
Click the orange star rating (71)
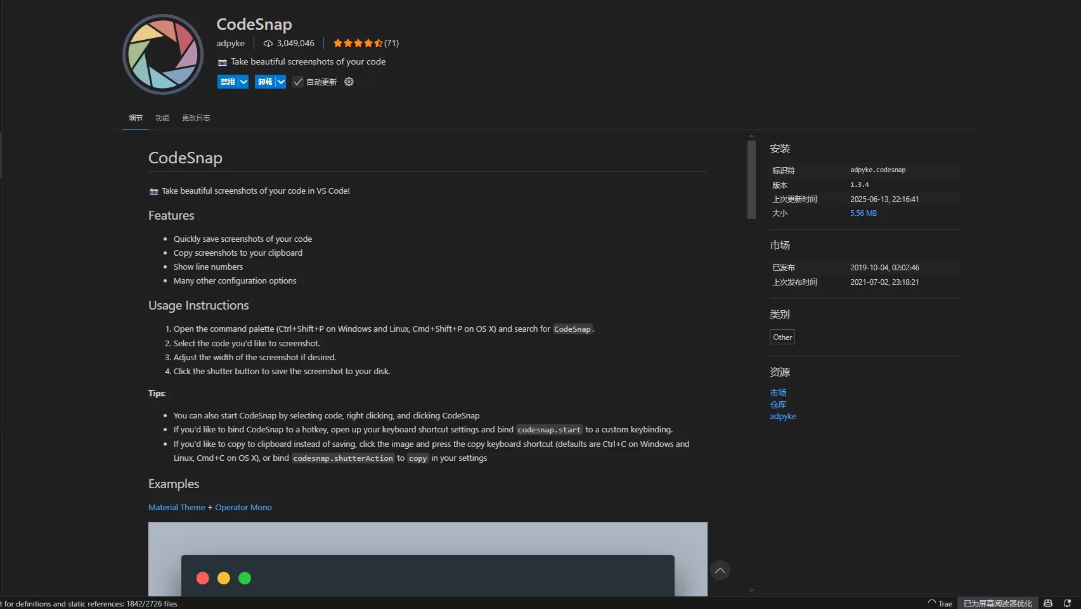pos(366,43)
